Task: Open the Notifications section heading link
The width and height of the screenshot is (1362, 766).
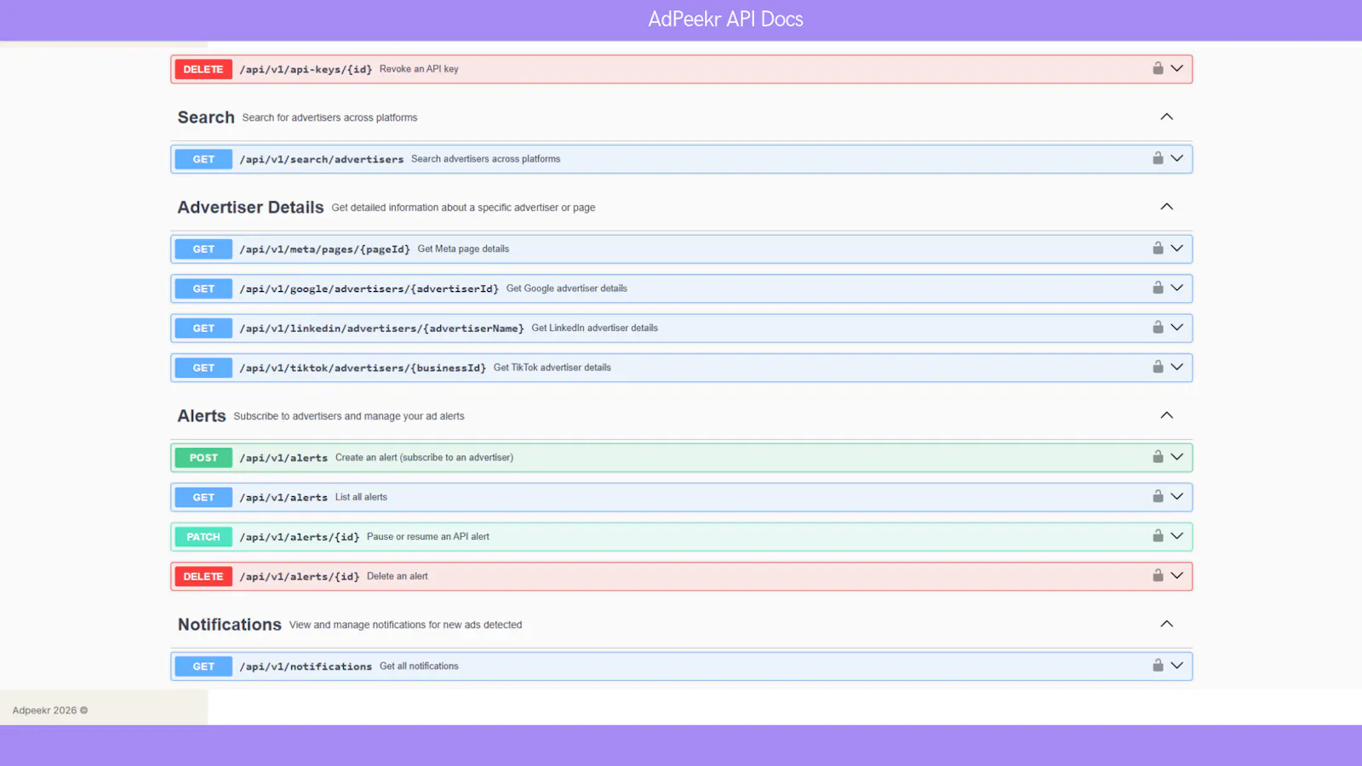Action: 230,625
